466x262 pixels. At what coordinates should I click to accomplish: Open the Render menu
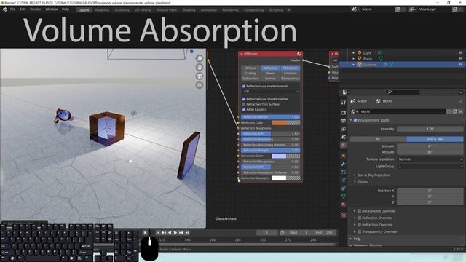pyautogui.click(x=36, y=9)
